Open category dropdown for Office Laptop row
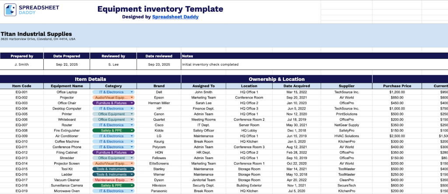 point(132,92)
